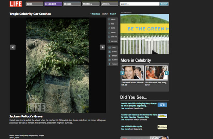The height and width of the screenshot is (139, 213).
Task: Rate the photo using the RATE button
Action: pos(113,28)
